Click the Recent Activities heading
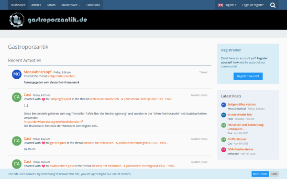 [24, 61]
